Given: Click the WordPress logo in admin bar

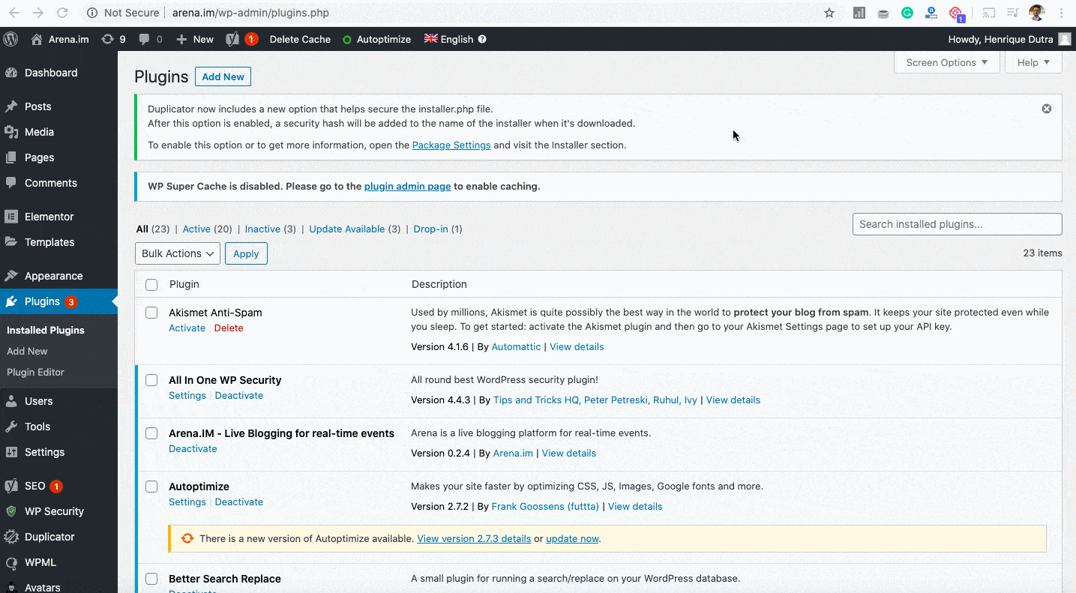Looking at the screenshot, I should (10, 39).
